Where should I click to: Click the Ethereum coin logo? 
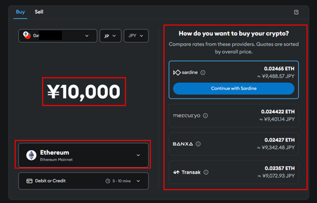click(x=32, y=155)
